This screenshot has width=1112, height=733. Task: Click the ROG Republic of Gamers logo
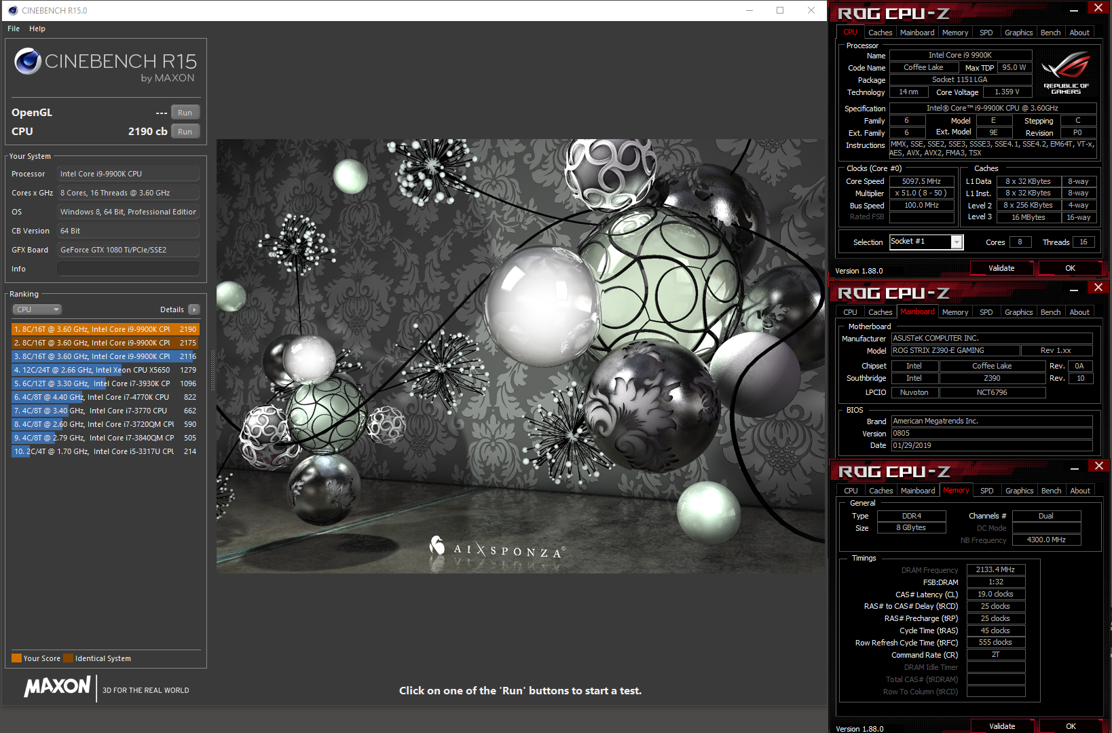[1066, 73]
